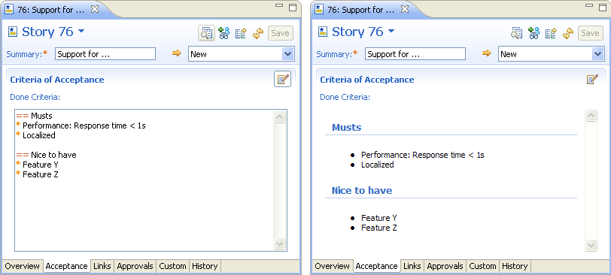Click the Done Criteria label in the left editor

(x=35, y=97)
